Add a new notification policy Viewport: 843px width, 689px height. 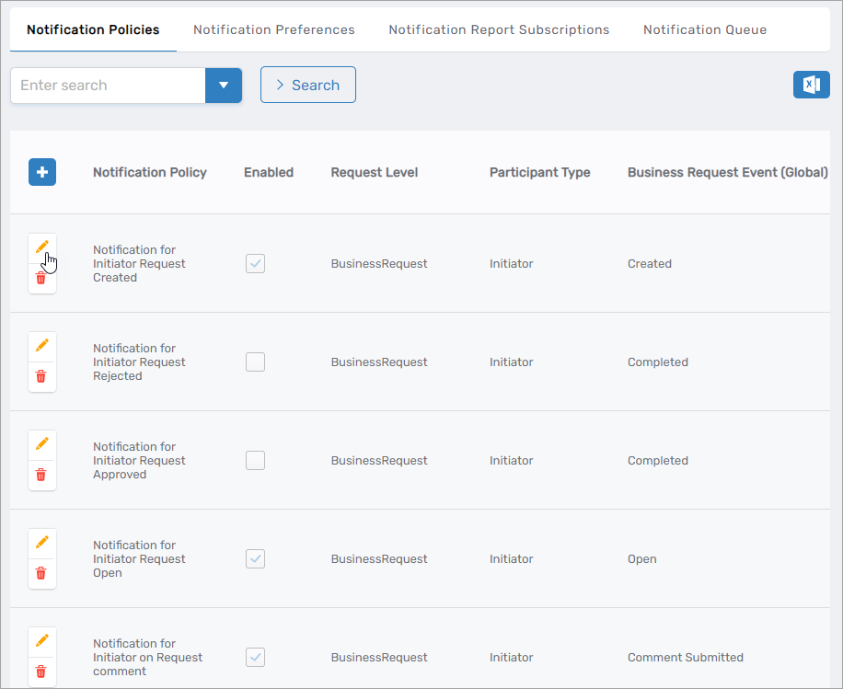[x=41, y=172]
